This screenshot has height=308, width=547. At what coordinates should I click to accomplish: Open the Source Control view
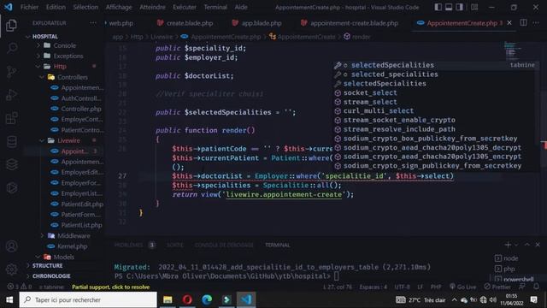click(x=11, y=72)
